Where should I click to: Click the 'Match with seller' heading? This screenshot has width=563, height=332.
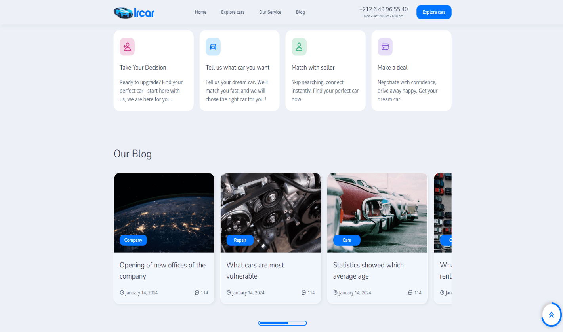(313, 68)
